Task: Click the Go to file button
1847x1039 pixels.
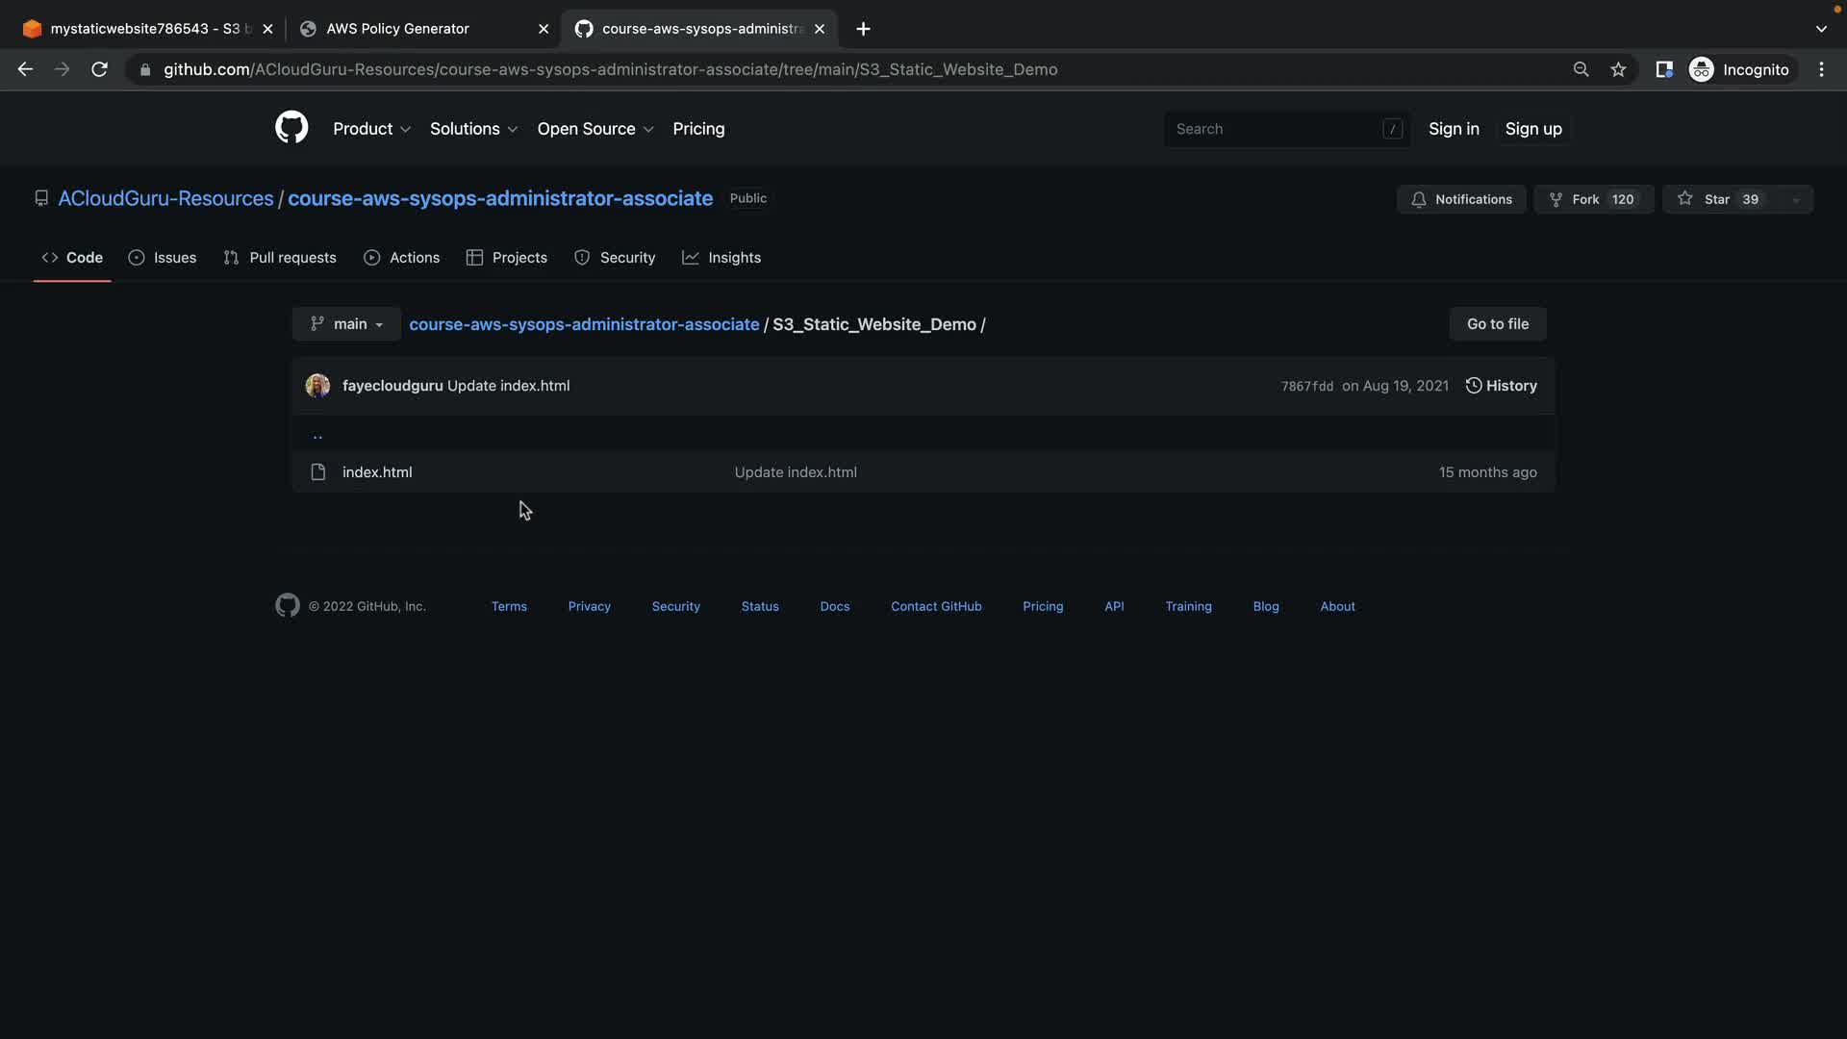Action: point(1497,324)
